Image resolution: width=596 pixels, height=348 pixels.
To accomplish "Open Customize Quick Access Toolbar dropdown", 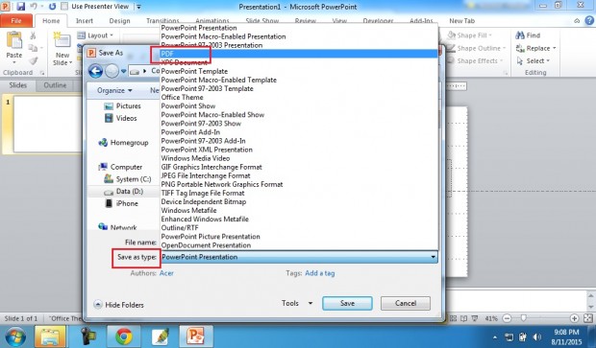I will click(138, 7).
